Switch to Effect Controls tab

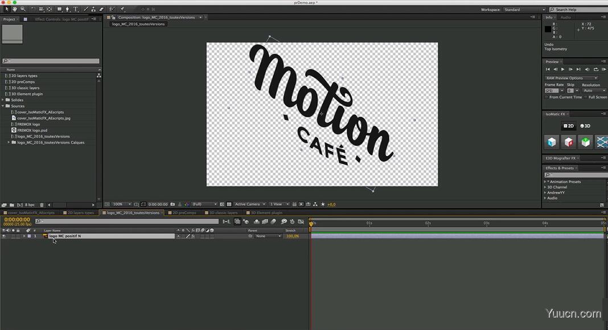click(61, 19)
